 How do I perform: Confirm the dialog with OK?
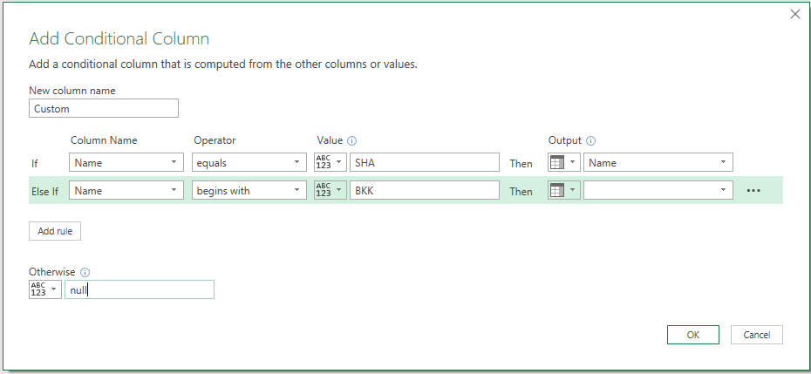pyautogui.click(x=692, y=335)
